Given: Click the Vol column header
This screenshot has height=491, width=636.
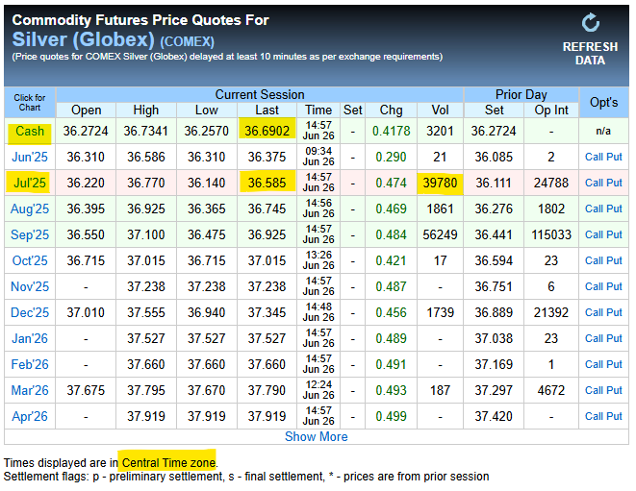Looking at the screenshot, I should coord(440,110).
